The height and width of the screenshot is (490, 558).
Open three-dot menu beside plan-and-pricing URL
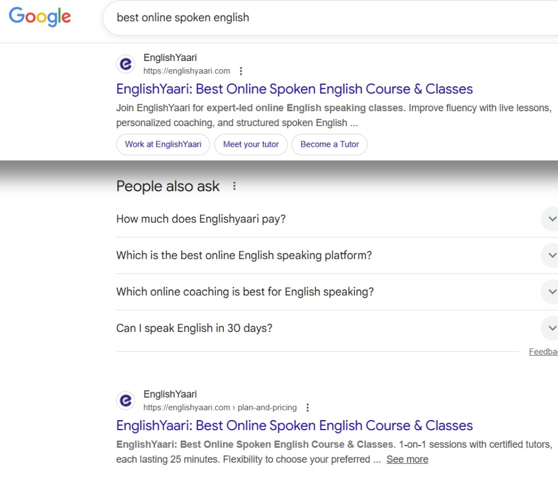307,408
